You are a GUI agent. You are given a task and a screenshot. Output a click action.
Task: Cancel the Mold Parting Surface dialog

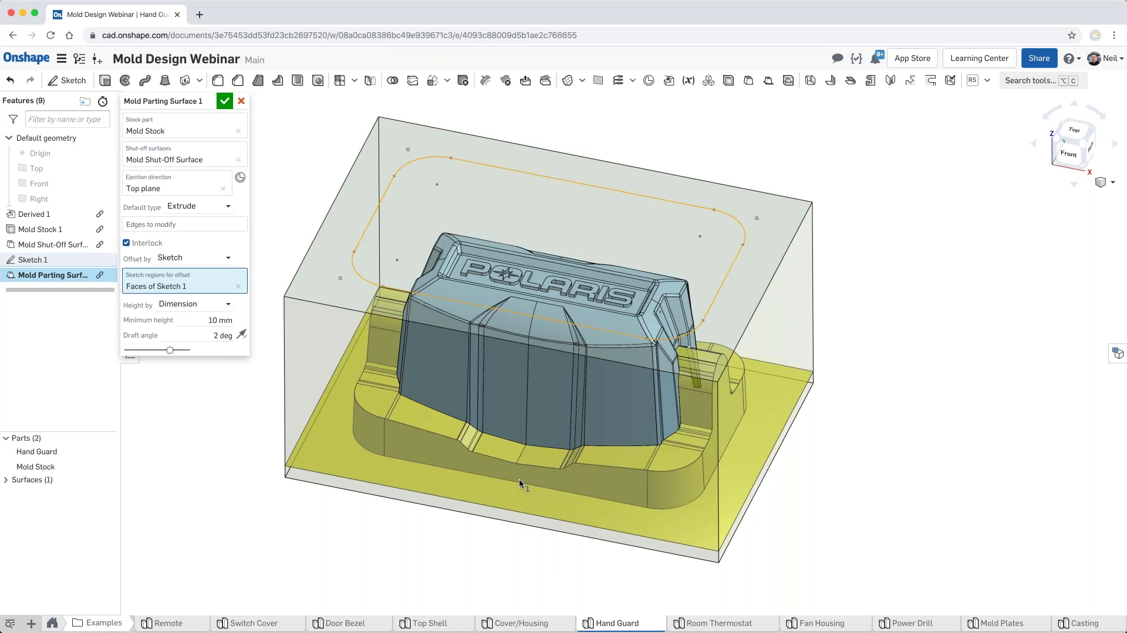[241, 101]
